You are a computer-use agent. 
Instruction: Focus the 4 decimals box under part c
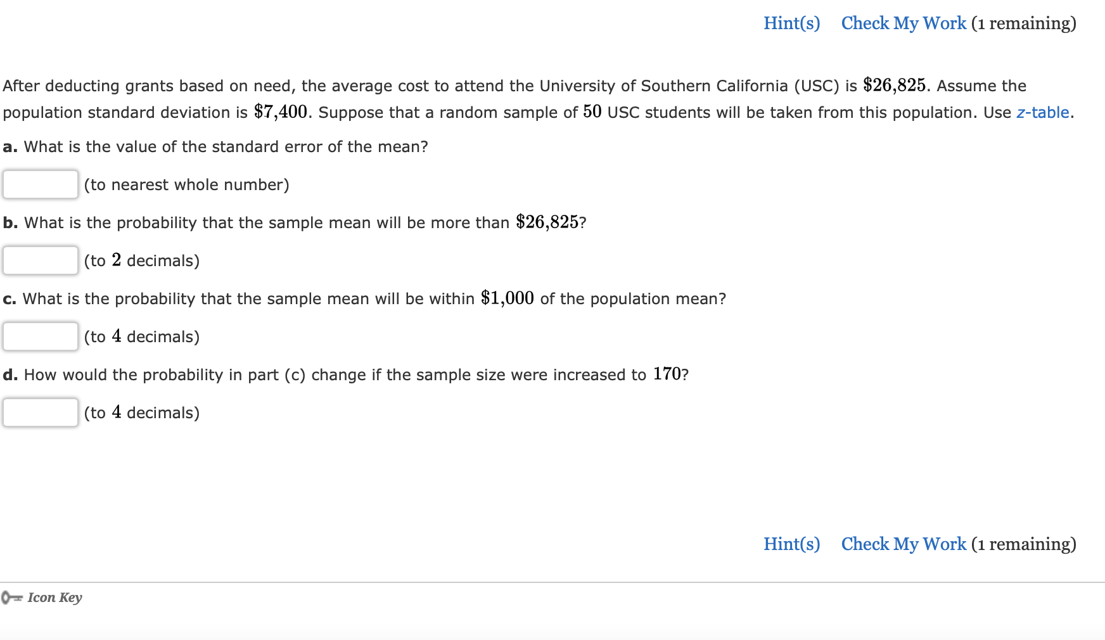pos(40,336)
